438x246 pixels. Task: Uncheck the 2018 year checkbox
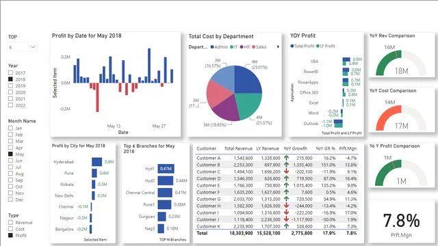(x=11, y=79)
